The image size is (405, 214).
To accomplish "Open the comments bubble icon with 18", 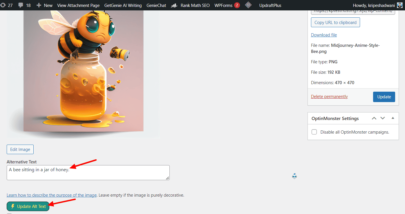I will pos(21,5).
